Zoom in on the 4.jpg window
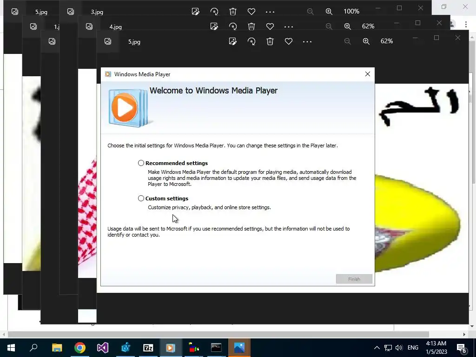 coord(348,26)
